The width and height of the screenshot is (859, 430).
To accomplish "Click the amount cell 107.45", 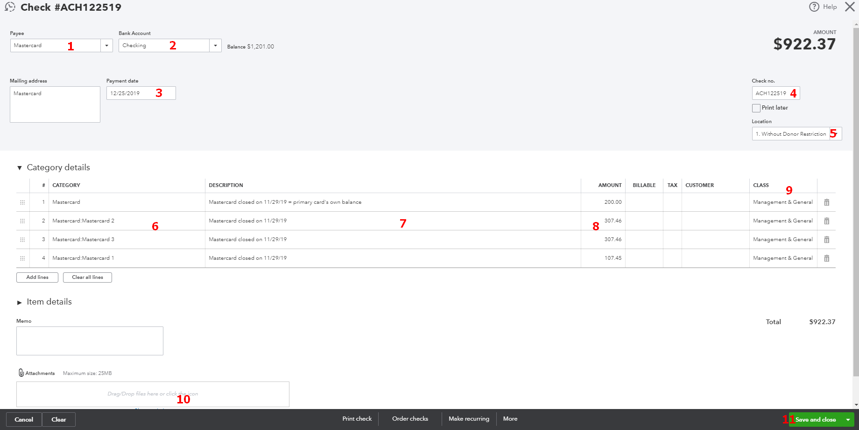I will 603,258.
